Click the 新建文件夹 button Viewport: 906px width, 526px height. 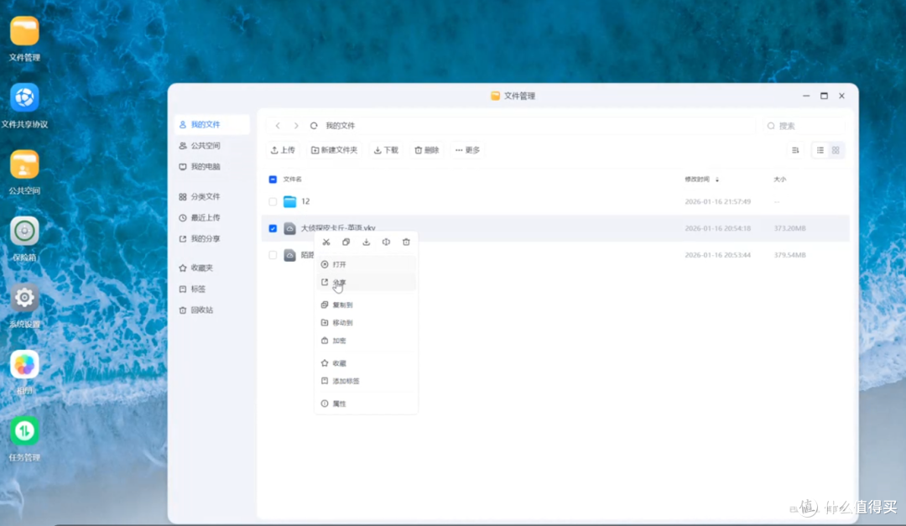(334, 150)
